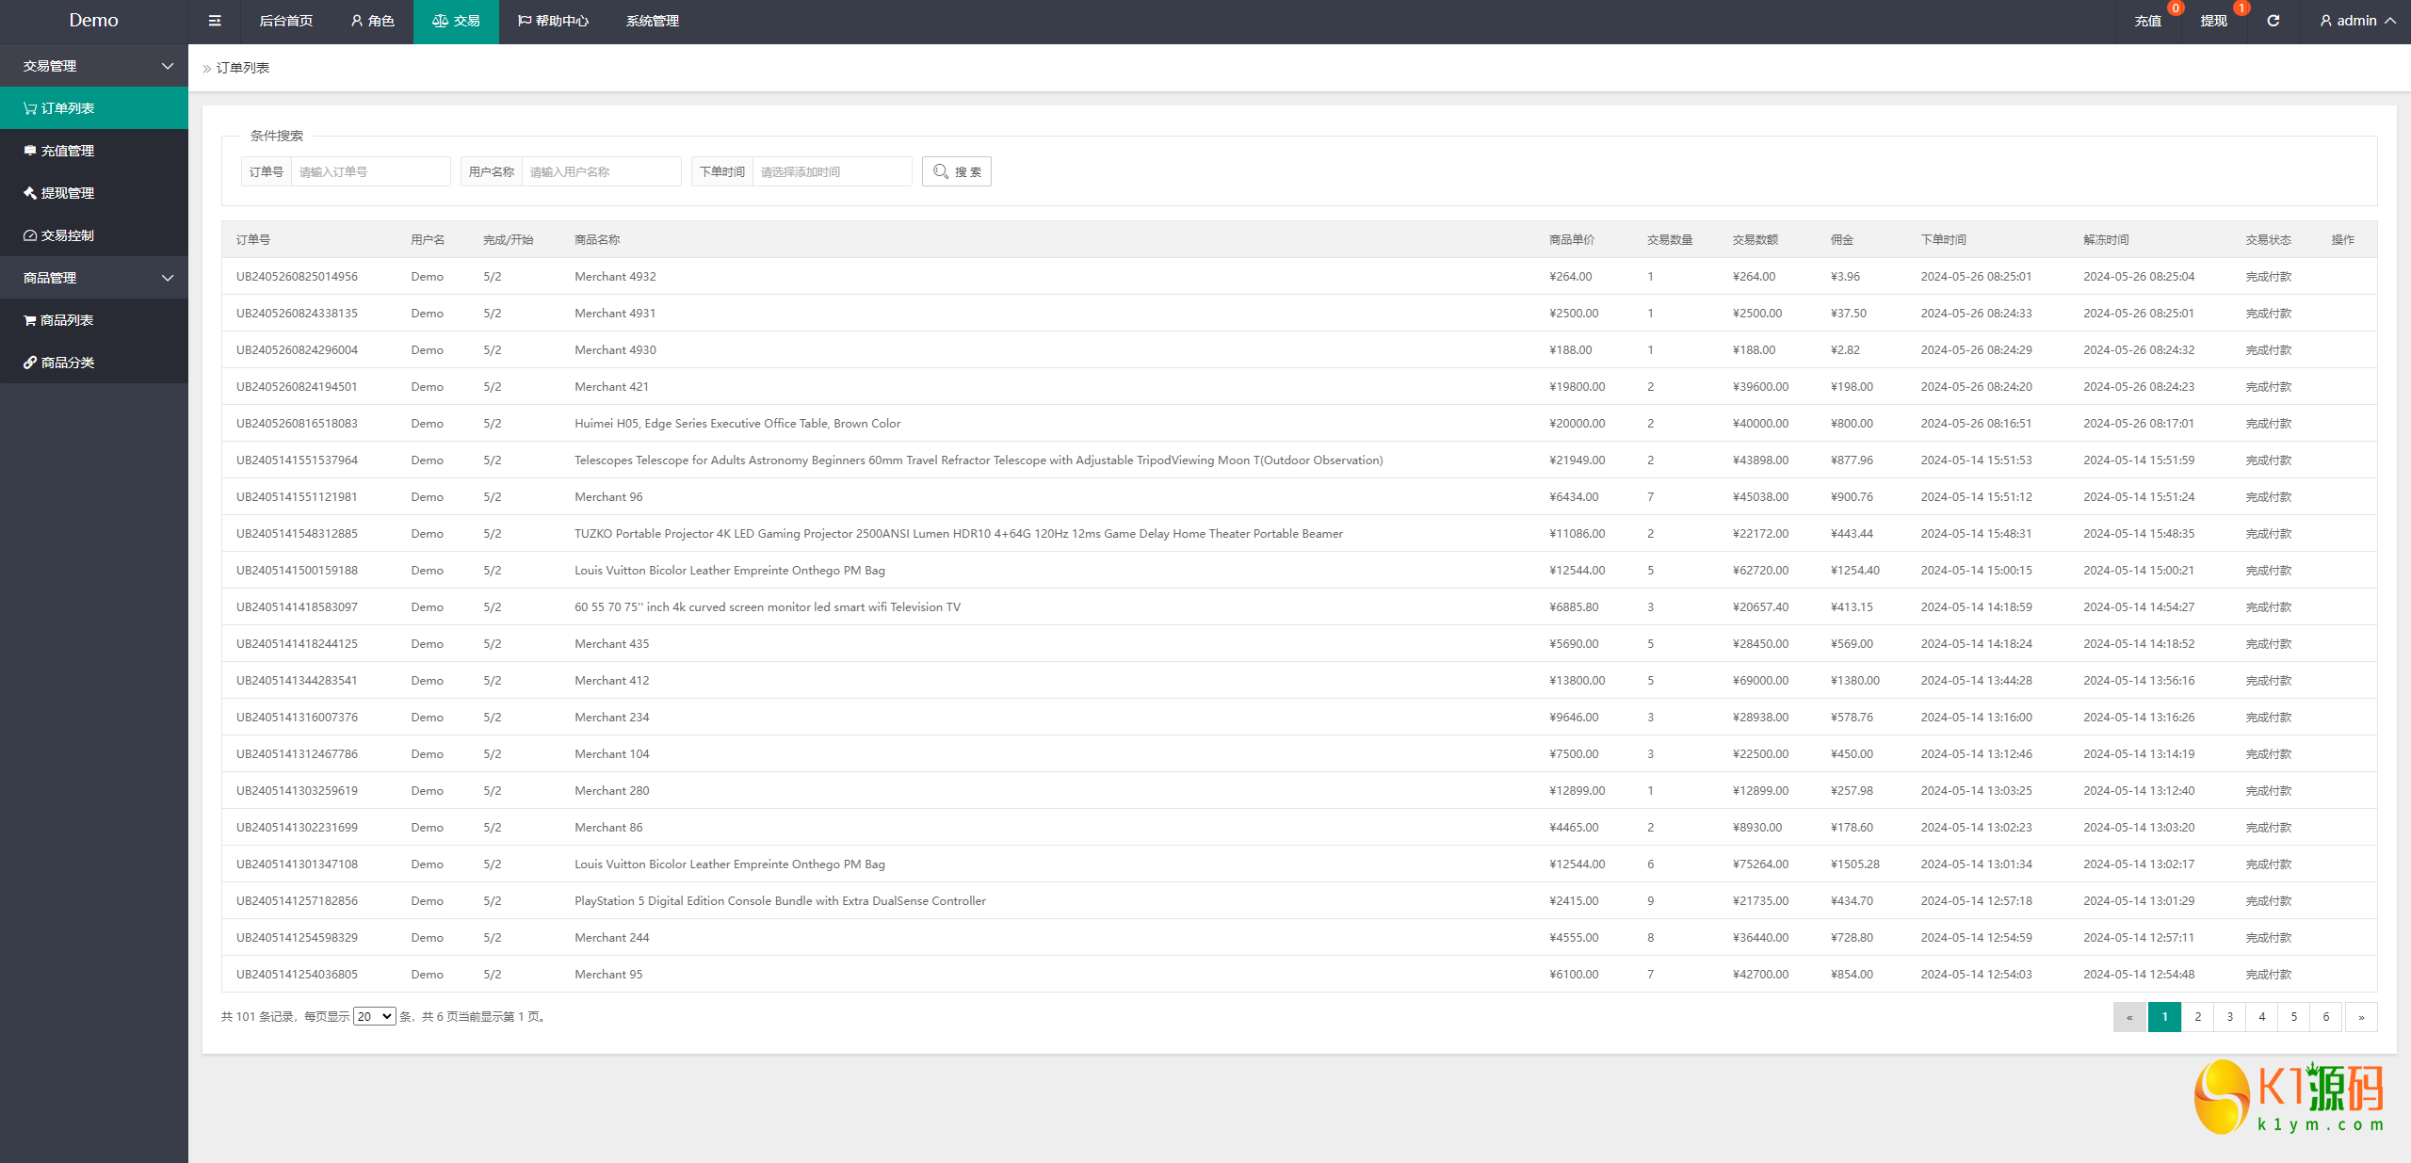2411x1163 pixels.
Task: Open the 下单时间 date picker field
Action: coord(832,171)
